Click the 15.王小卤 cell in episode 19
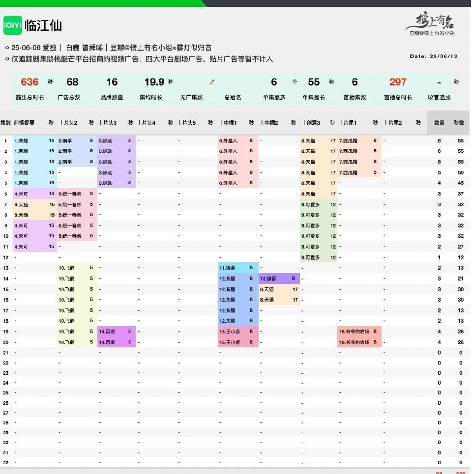This screenshot has width=472, height=474. point(238,332)
